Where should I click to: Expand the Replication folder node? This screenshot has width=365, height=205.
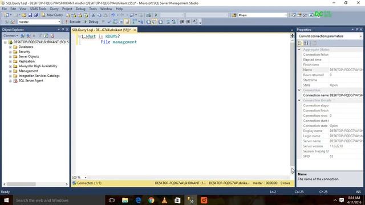[10, 61]
